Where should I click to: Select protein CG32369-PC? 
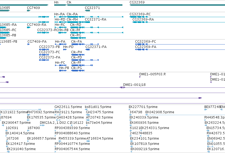pyautogui.click(x=145, y=42)
